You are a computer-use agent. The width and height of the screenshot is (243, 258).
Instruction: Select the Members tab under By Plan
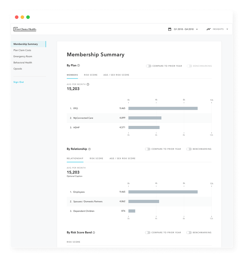[72, 75]
